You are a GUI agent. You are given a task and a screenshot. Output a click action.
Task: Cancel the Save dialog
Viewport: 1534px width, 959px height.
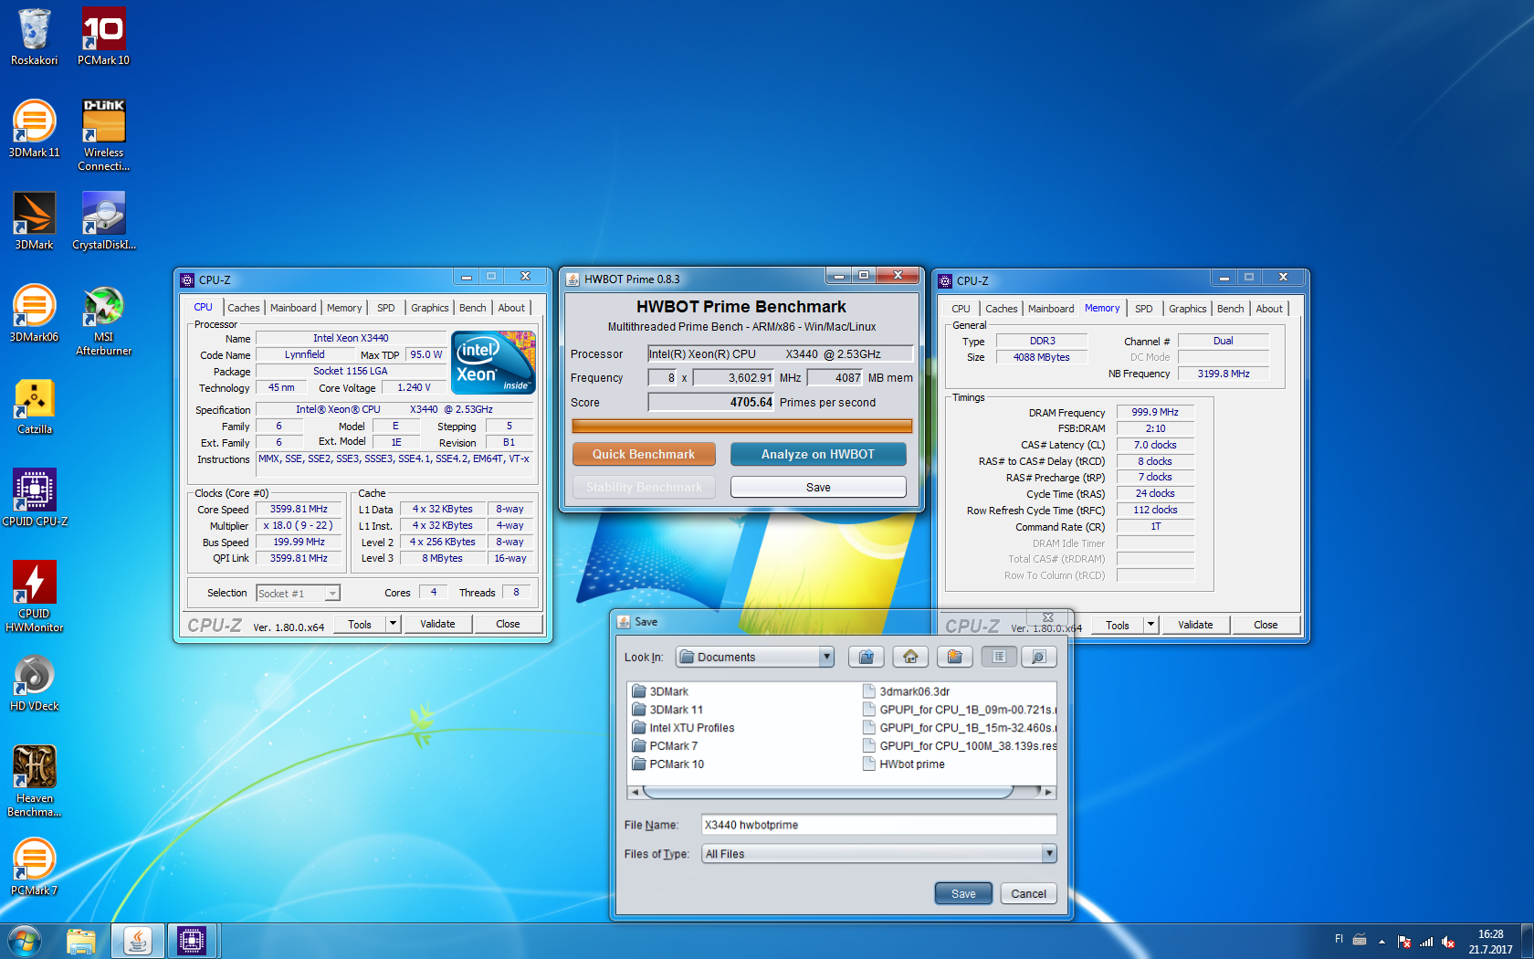tap(1028, 894)
